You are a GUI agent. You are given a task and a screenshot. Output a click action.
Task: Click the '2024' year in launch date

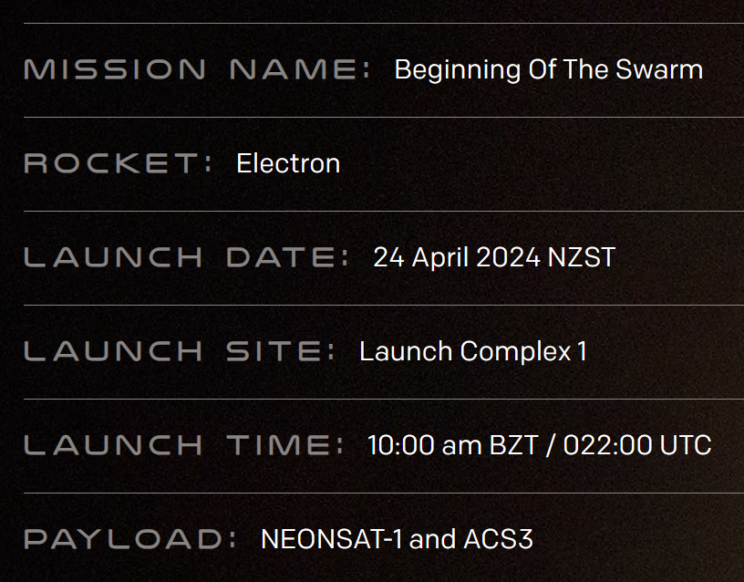[508, 257]
